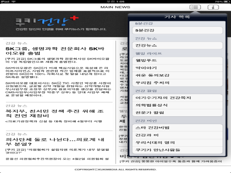Open the article list icon in toolbar
Screen dimensions: 231x173
(x=195, y=7)
